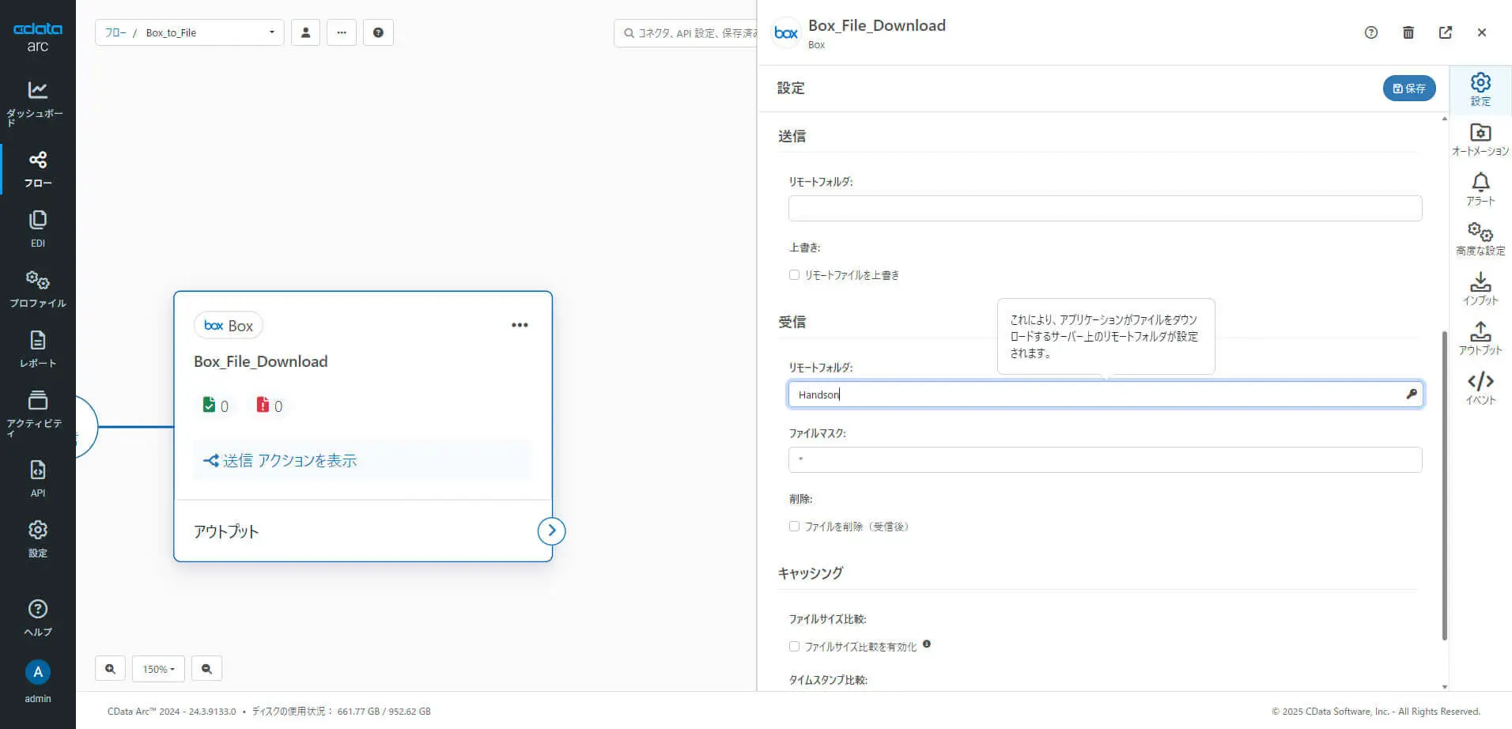Click the output arrow circle on the Box connector
This screenshot has height=729, width=1512.
pos(551,531)
